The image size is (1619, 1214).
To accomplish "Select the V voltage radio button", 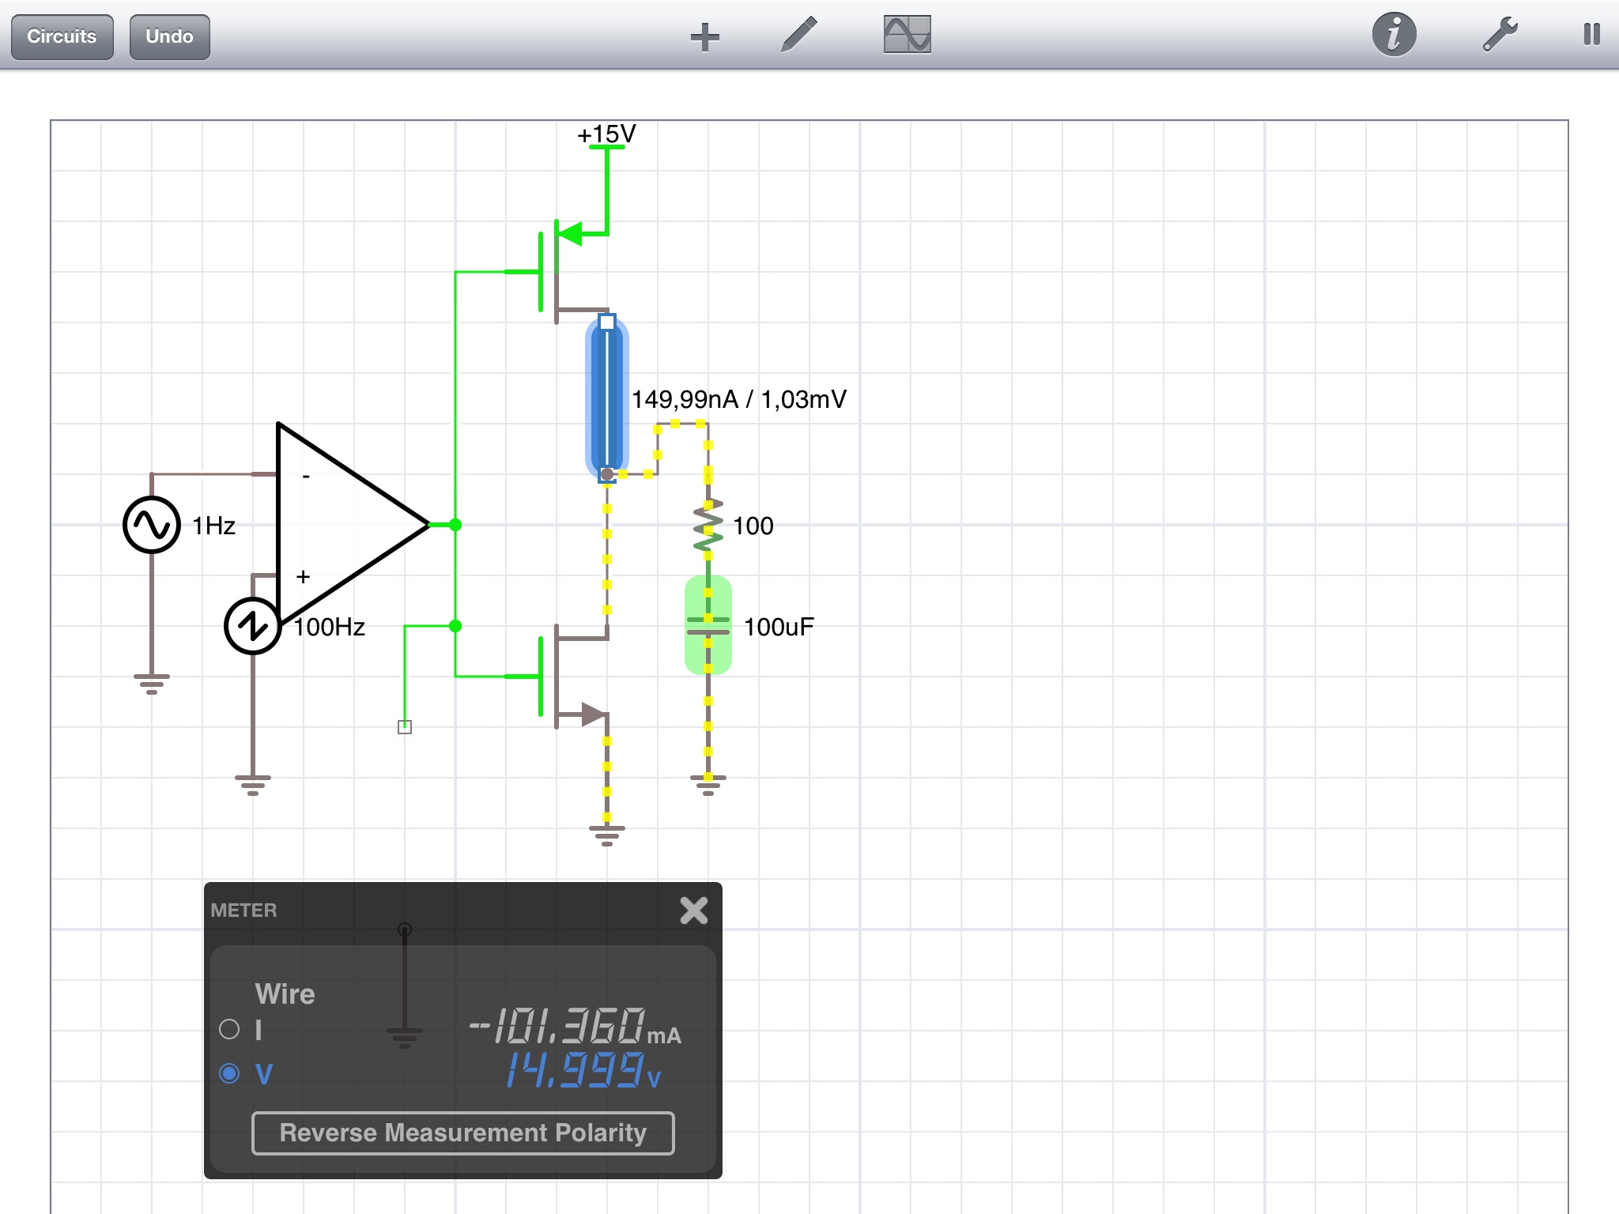I will tap(229, 1073).
